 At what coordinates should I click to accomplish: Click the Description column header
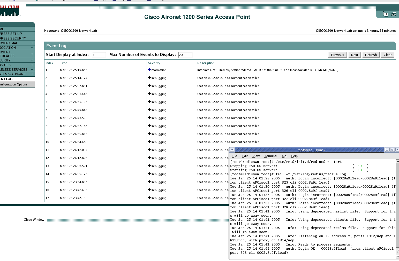coord(206,63)
